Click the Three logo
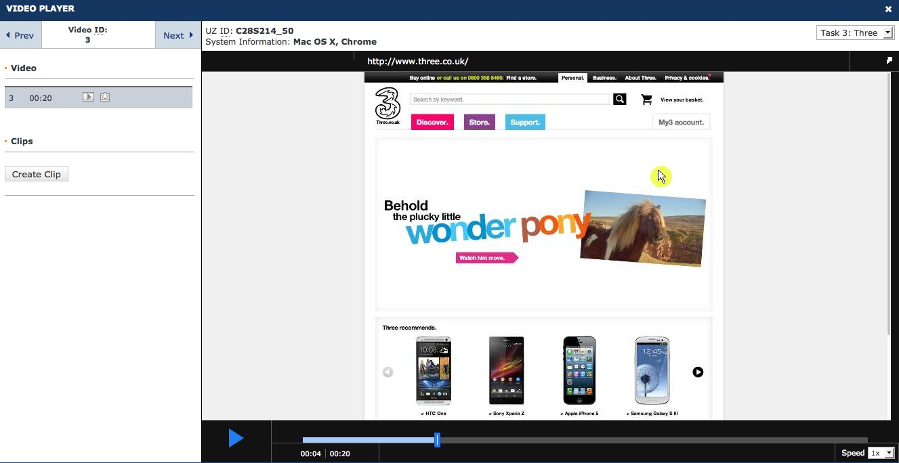This screenshot has height=463, width=899. pyautogui.click(x=388, y=106)
